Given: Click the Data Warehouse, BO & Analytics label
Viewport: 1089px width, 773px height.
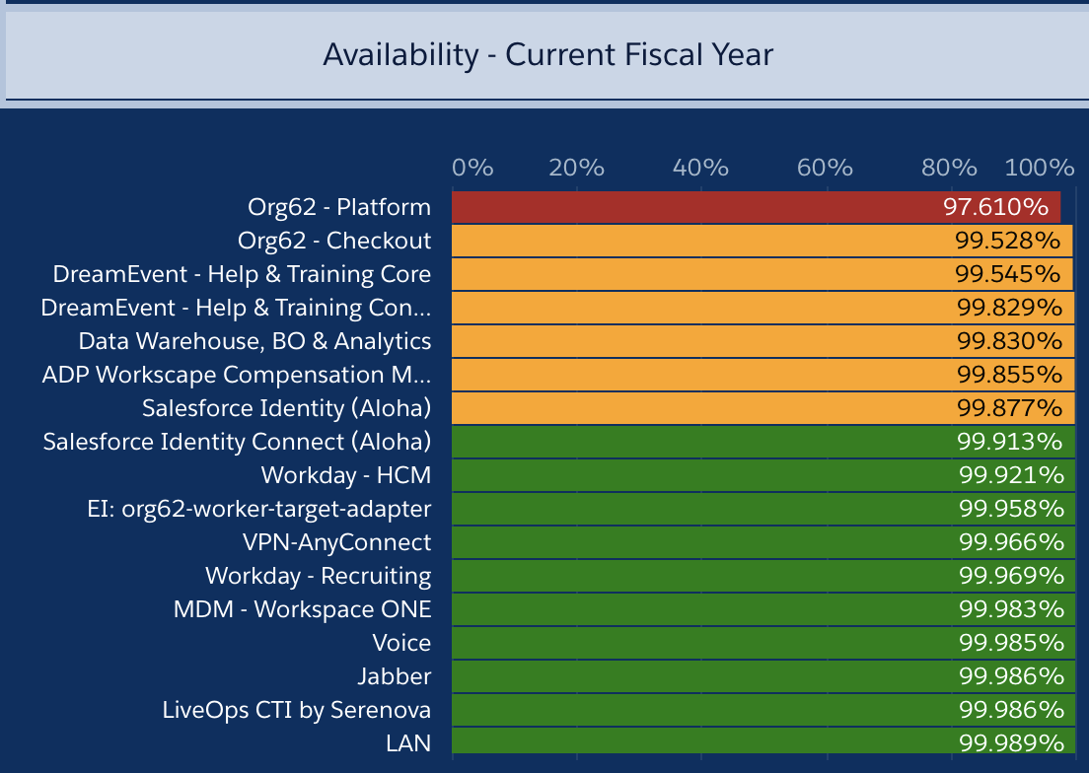Looking at the screenshot, I should 254,341.
